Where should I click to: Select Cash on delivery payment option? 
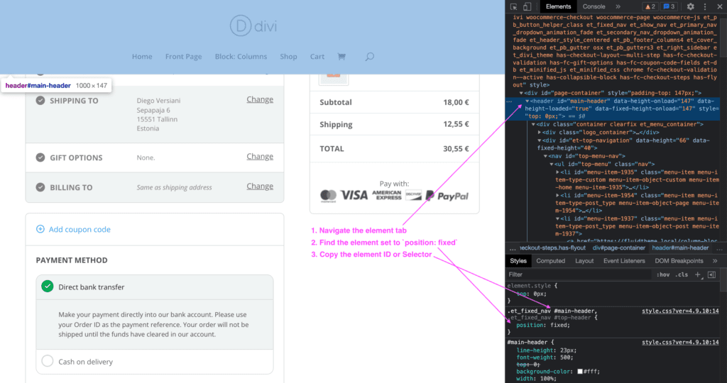(x=48, y=361)
